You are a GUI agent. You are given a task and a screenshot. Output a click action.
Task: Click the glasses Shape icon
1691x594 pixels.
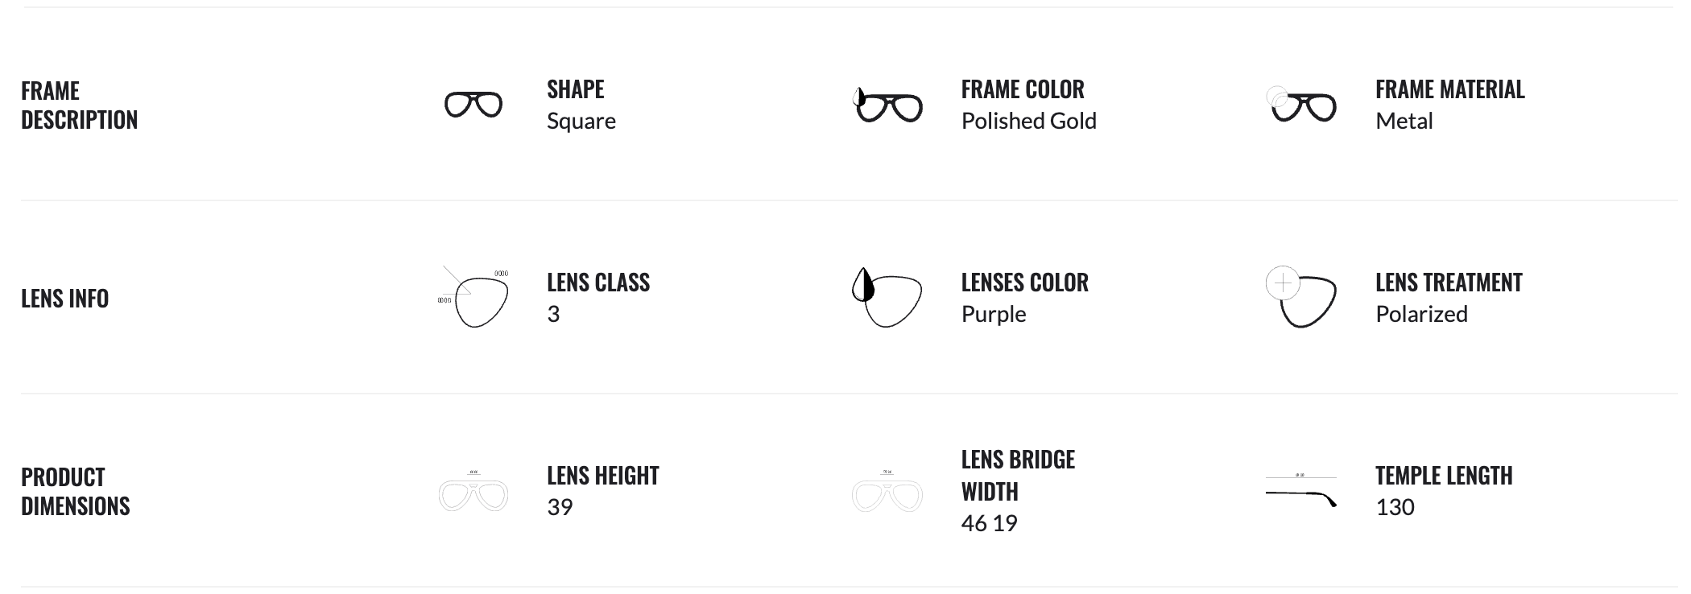(473, 105)
